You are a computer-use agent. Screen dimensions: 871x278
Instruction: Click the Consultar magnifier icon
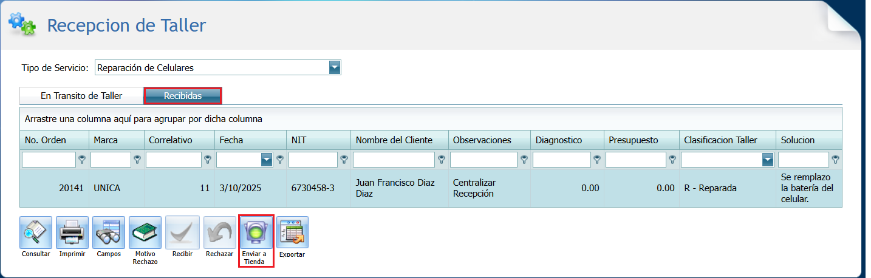pyautogui.click(x=36, y=232)
